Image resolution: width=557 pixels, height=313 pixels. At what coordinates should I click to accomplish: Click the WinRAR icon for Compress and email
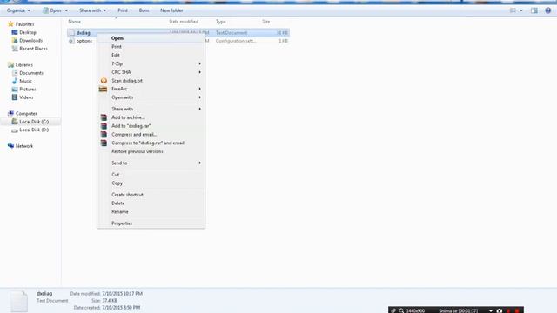tap(104, 134)
